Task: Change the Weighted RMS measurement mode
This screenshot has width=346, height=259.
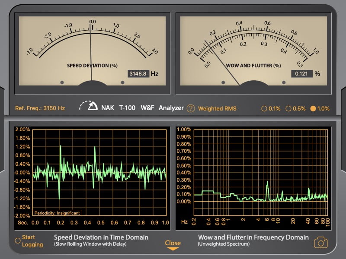Action: (217, 108)
